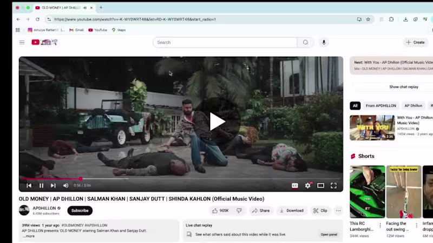This screenshot has height=243, width=433.
Task: Pause the video playback
Action: pos(42,186)
